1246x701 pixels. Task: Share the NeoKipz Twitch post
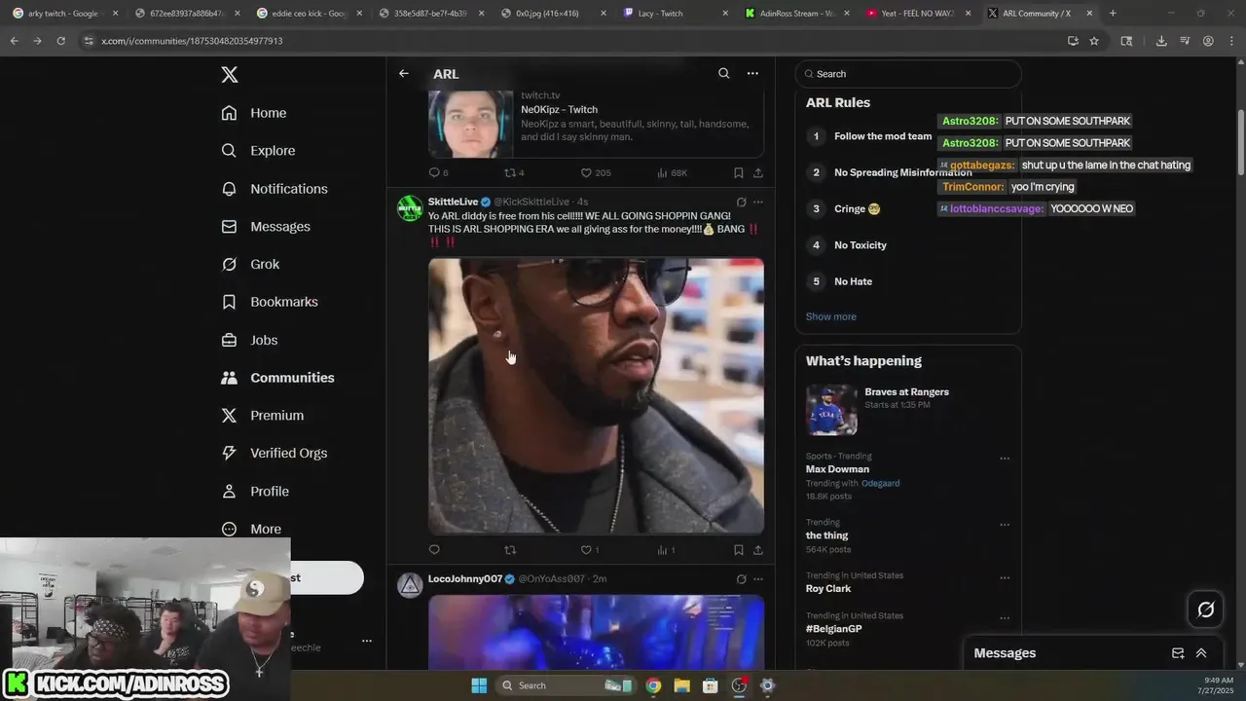[758, 172]
